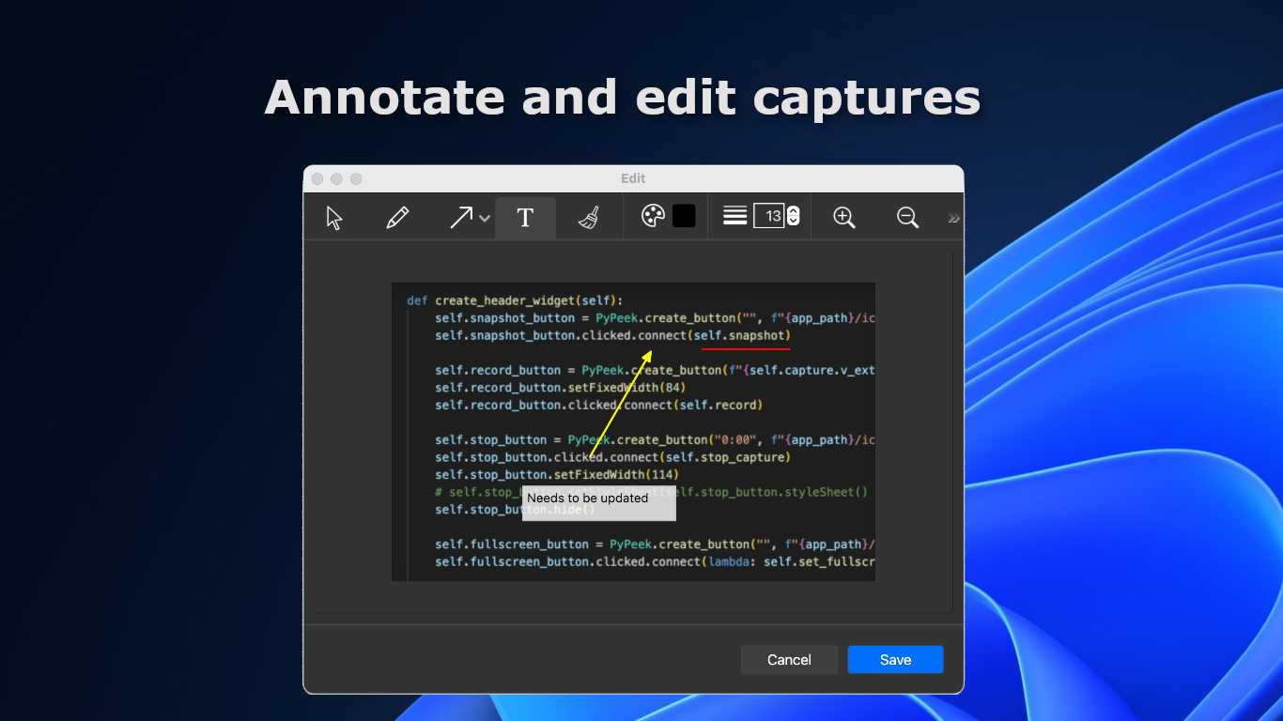Open the arrow tool shape dropdown
Image resolution: width=1283 pixels, height=721 pixels.
point(485,219)
